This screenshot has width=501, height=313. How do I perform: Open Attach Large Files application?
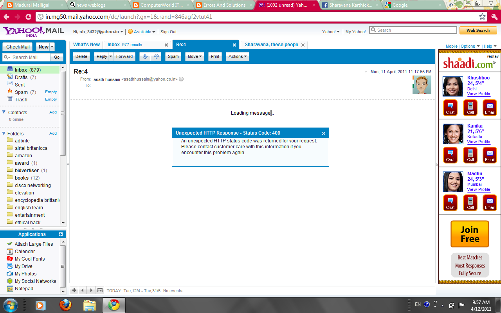tap(34, 244)
